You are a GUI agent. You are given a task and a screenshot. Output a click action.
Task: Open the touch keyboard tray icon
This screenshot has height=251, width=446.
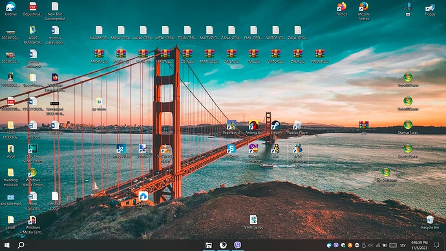393,245
